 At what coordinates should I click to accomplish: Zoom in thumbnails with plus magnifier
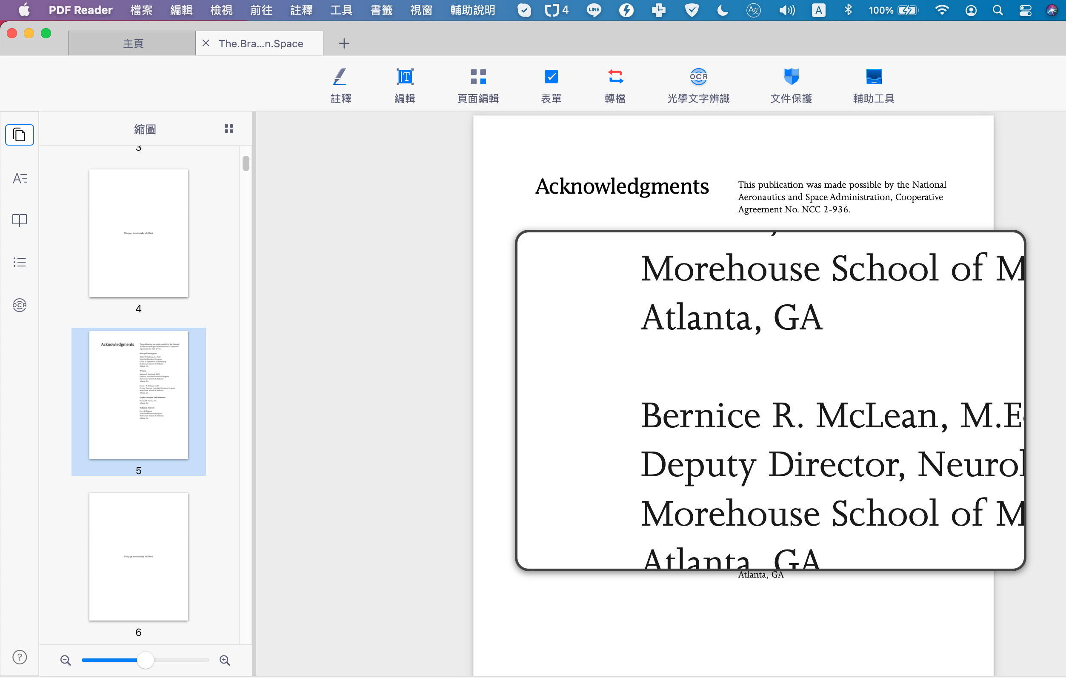[x=225, y=660]
